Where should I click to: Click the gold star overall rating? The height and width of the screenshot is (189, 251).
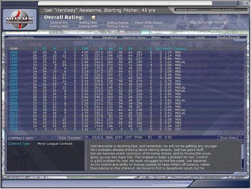(x=93, y=17)
